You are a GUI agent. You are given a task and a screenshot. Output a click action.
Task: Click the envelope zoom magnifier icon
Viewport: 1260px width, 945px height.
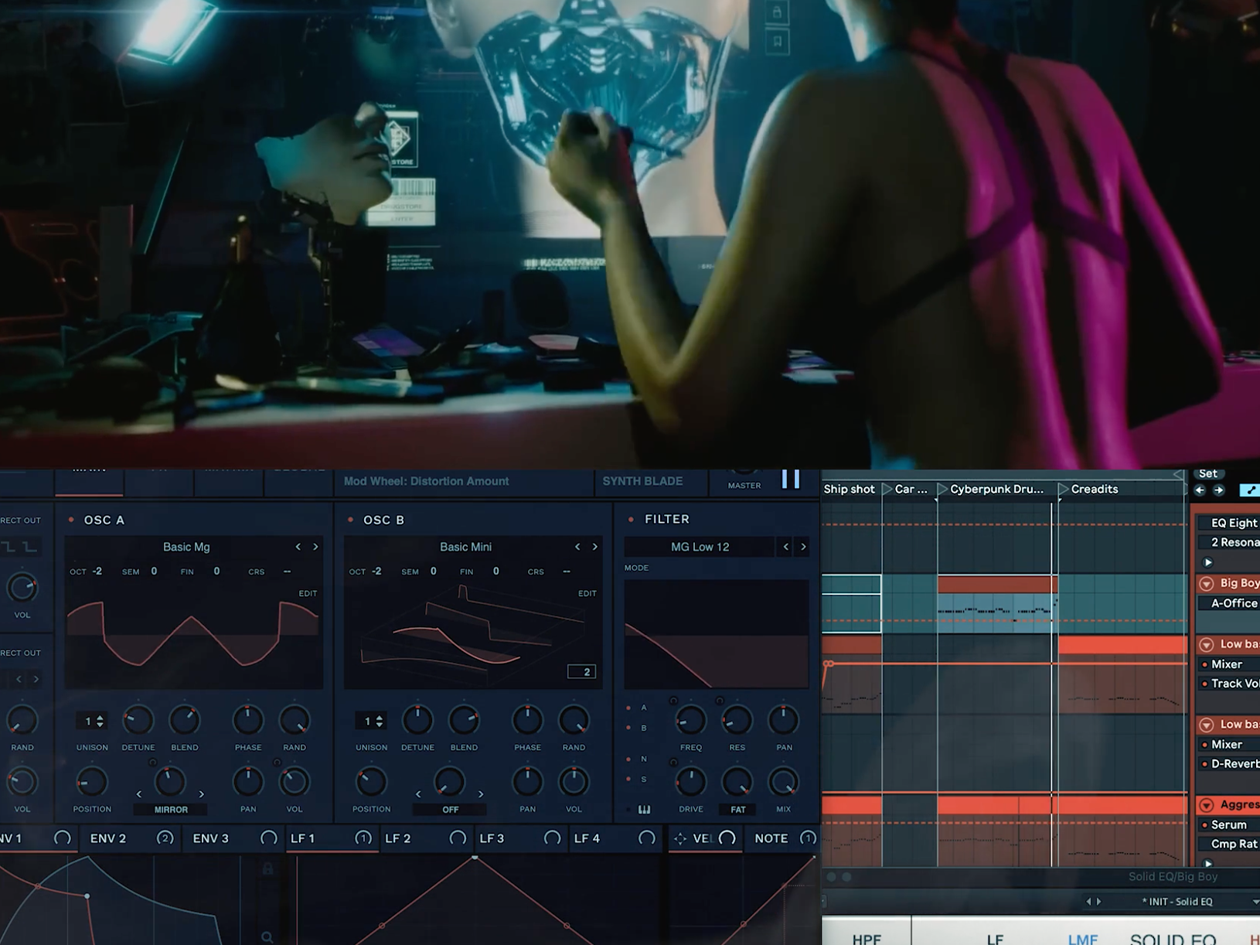click(267, 937)
